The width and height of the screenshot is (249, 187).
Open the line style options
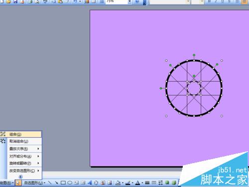[x=147, y=183]
